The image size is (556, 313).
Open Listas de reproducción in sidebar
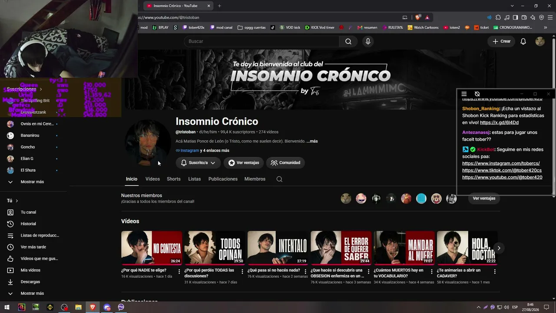click(x=34, y=236)
